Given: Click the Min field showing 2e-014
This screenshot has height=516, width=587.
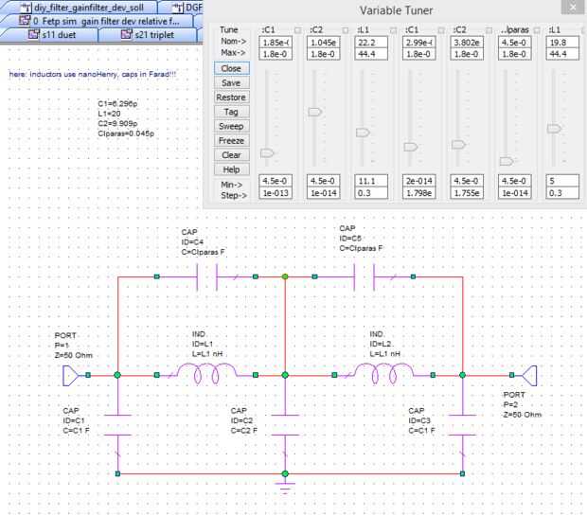Looking at the screenshot, I should point(418,181).
